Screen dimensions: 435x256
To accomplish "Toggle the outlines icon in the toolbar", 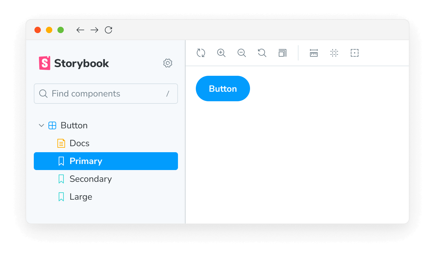I will (354, 53).
